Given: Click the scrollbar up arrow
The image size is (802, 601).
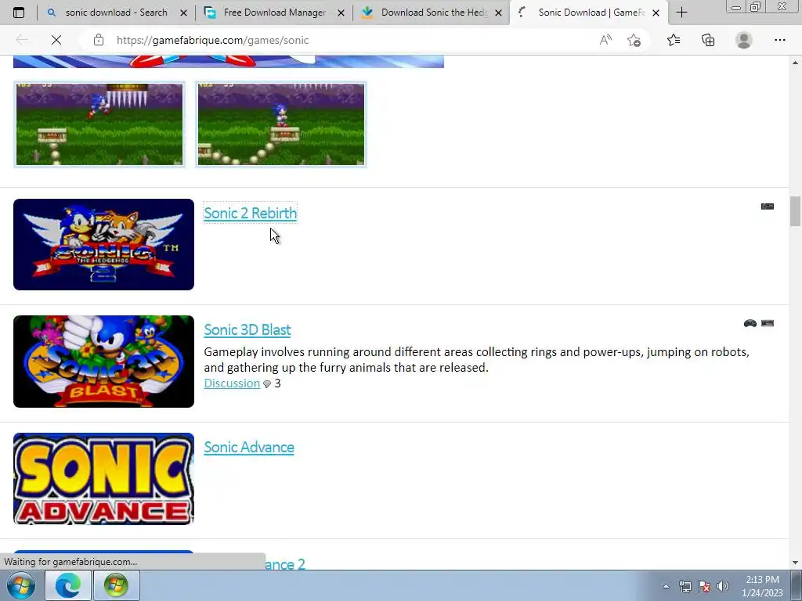Looking at the screenshot, I should click(796, 63).
